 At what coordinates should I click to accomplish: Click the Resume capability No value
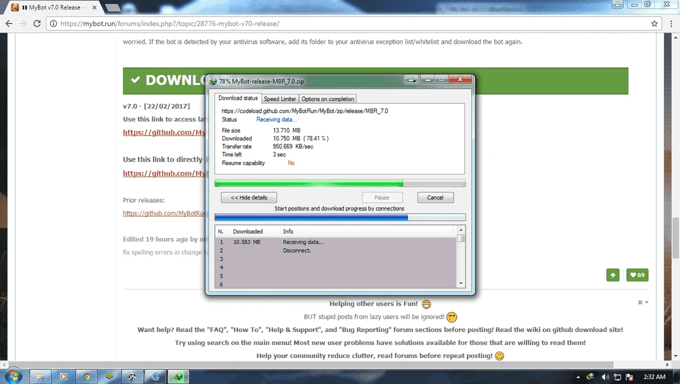291,163
